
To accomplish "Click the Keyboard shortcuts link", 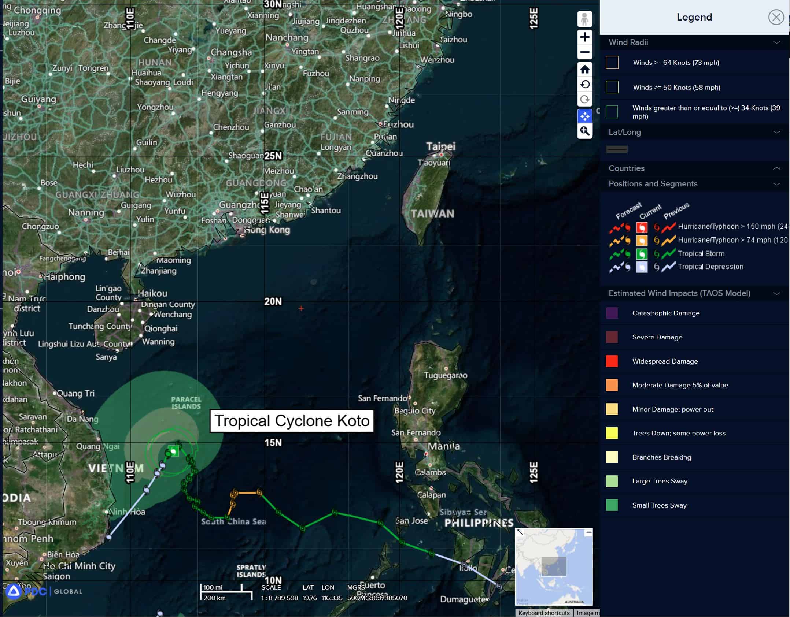I will coord(544,613).
